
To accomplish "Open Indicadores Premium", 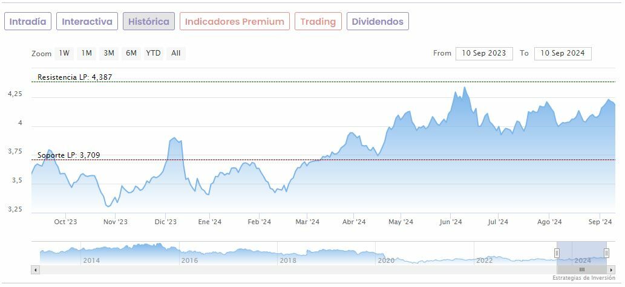I will [234, 22].
